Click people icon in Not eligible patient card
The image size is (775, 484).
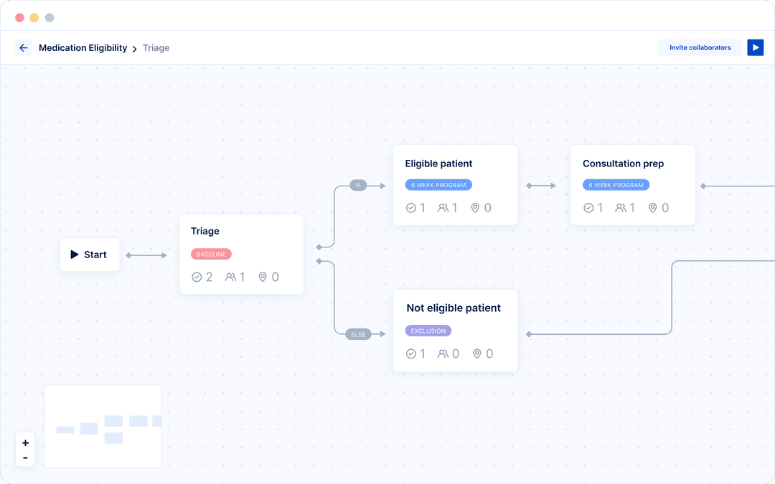click(x=443, y=353)
